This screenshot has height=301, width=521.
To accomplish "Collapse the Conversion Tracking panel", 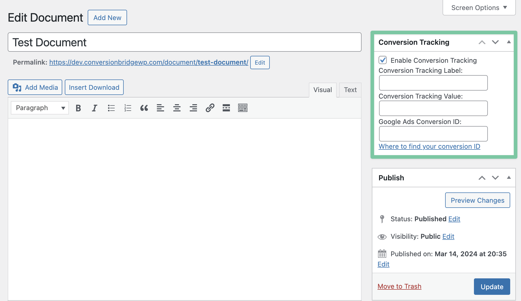I will point(509,42).
